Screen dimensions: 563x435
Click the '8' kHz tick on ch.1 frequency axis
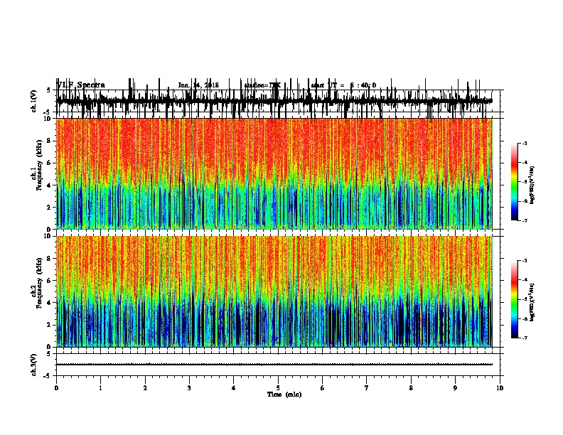tap(50, 141)
